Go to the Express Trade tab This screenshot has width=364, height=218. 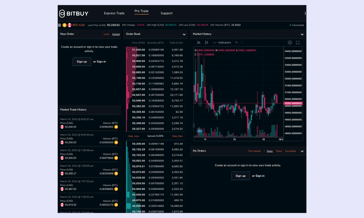[x=114, y=13]
